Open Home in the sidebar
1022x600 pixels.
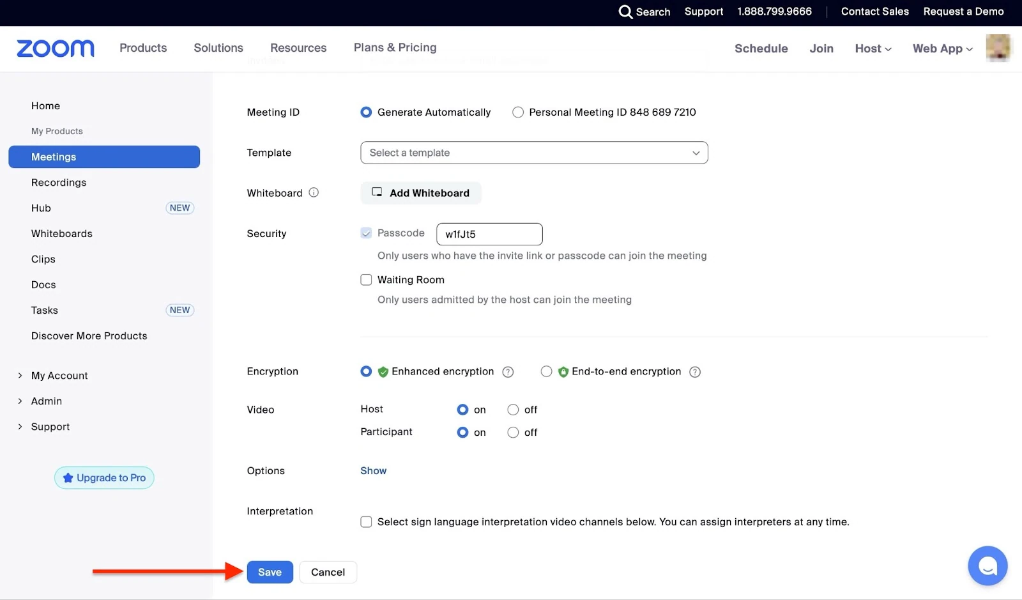[x=45, y=106]
